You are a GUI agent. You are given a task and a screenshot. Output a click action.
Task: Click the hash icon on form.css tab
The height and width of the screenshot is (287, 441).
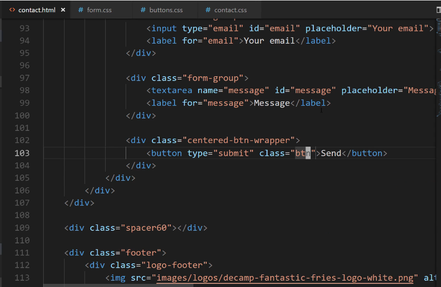(81, 10)
